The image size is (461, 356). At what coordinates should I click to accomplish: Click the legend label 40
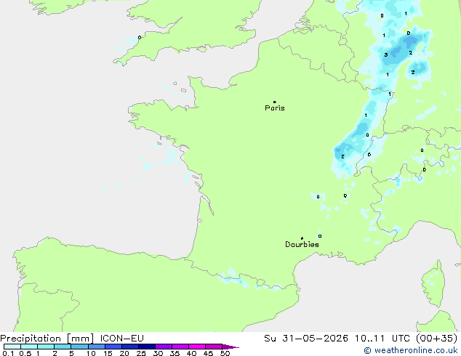coord(191,353)
